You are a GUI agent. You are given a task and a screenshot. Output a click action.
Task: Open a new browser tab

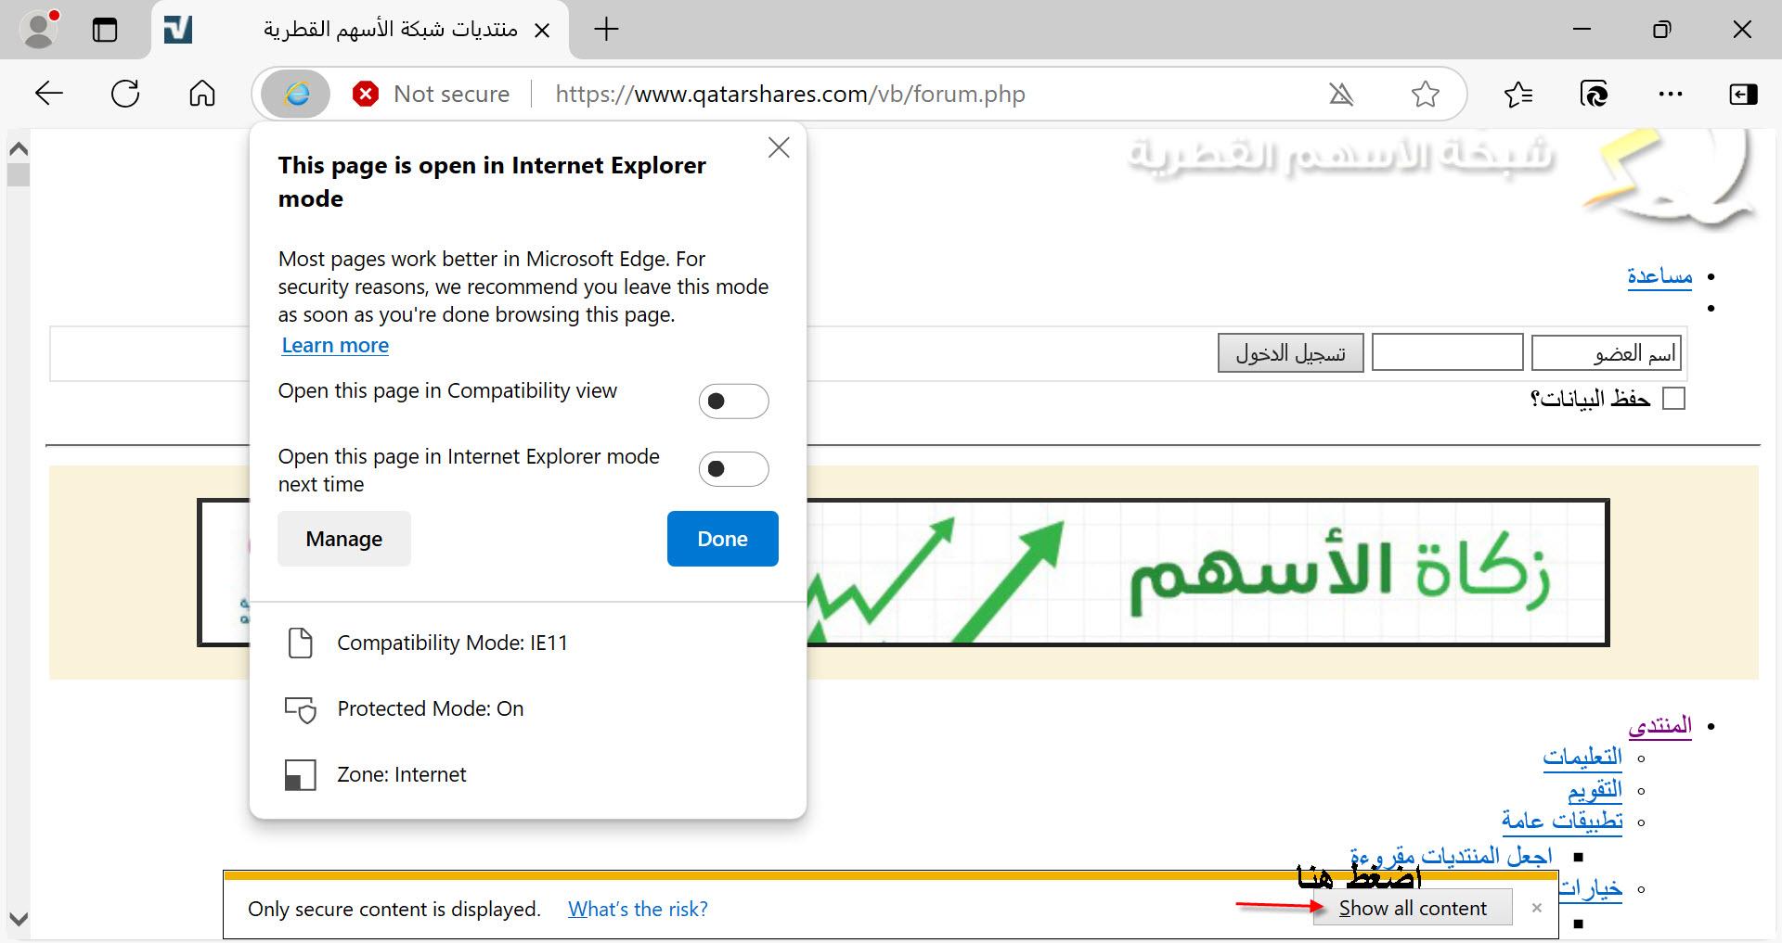coord(606,30)
